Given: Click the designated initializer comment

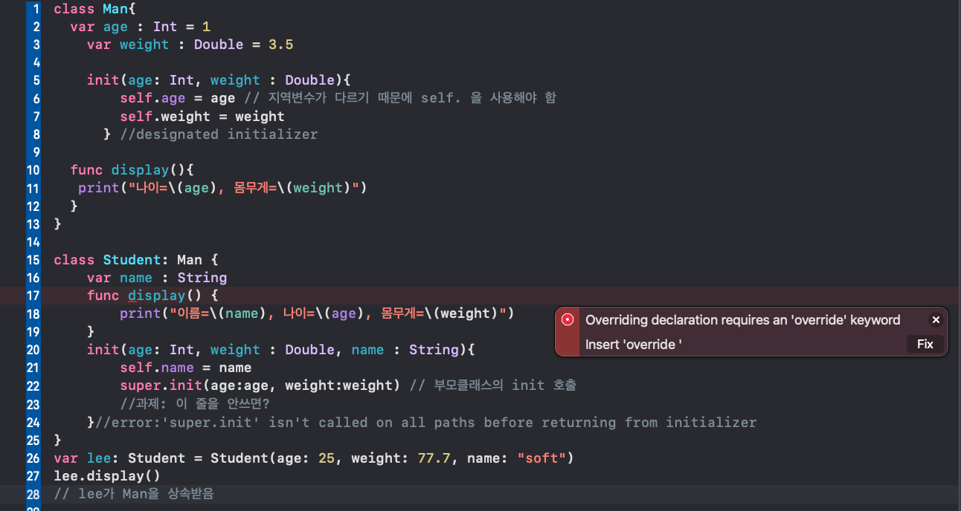Looking at the screenshot, I should [219, 134].
